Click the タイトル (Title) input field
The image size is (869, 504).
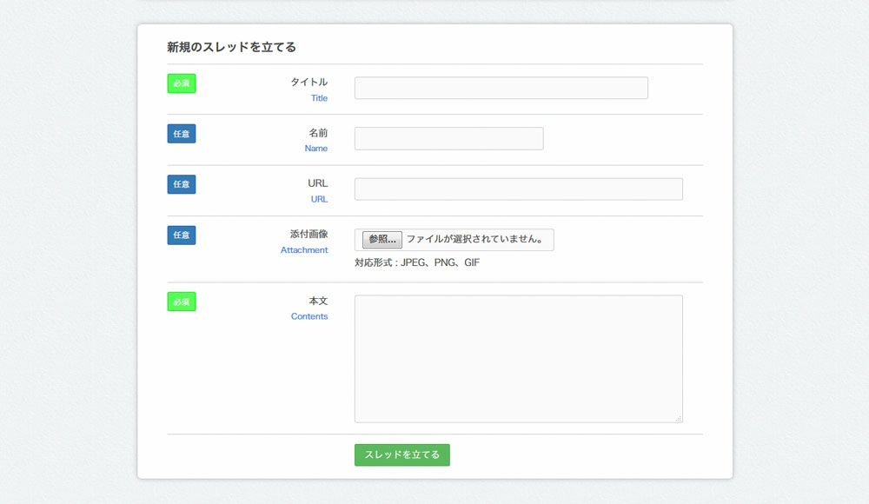pos(501,88)
